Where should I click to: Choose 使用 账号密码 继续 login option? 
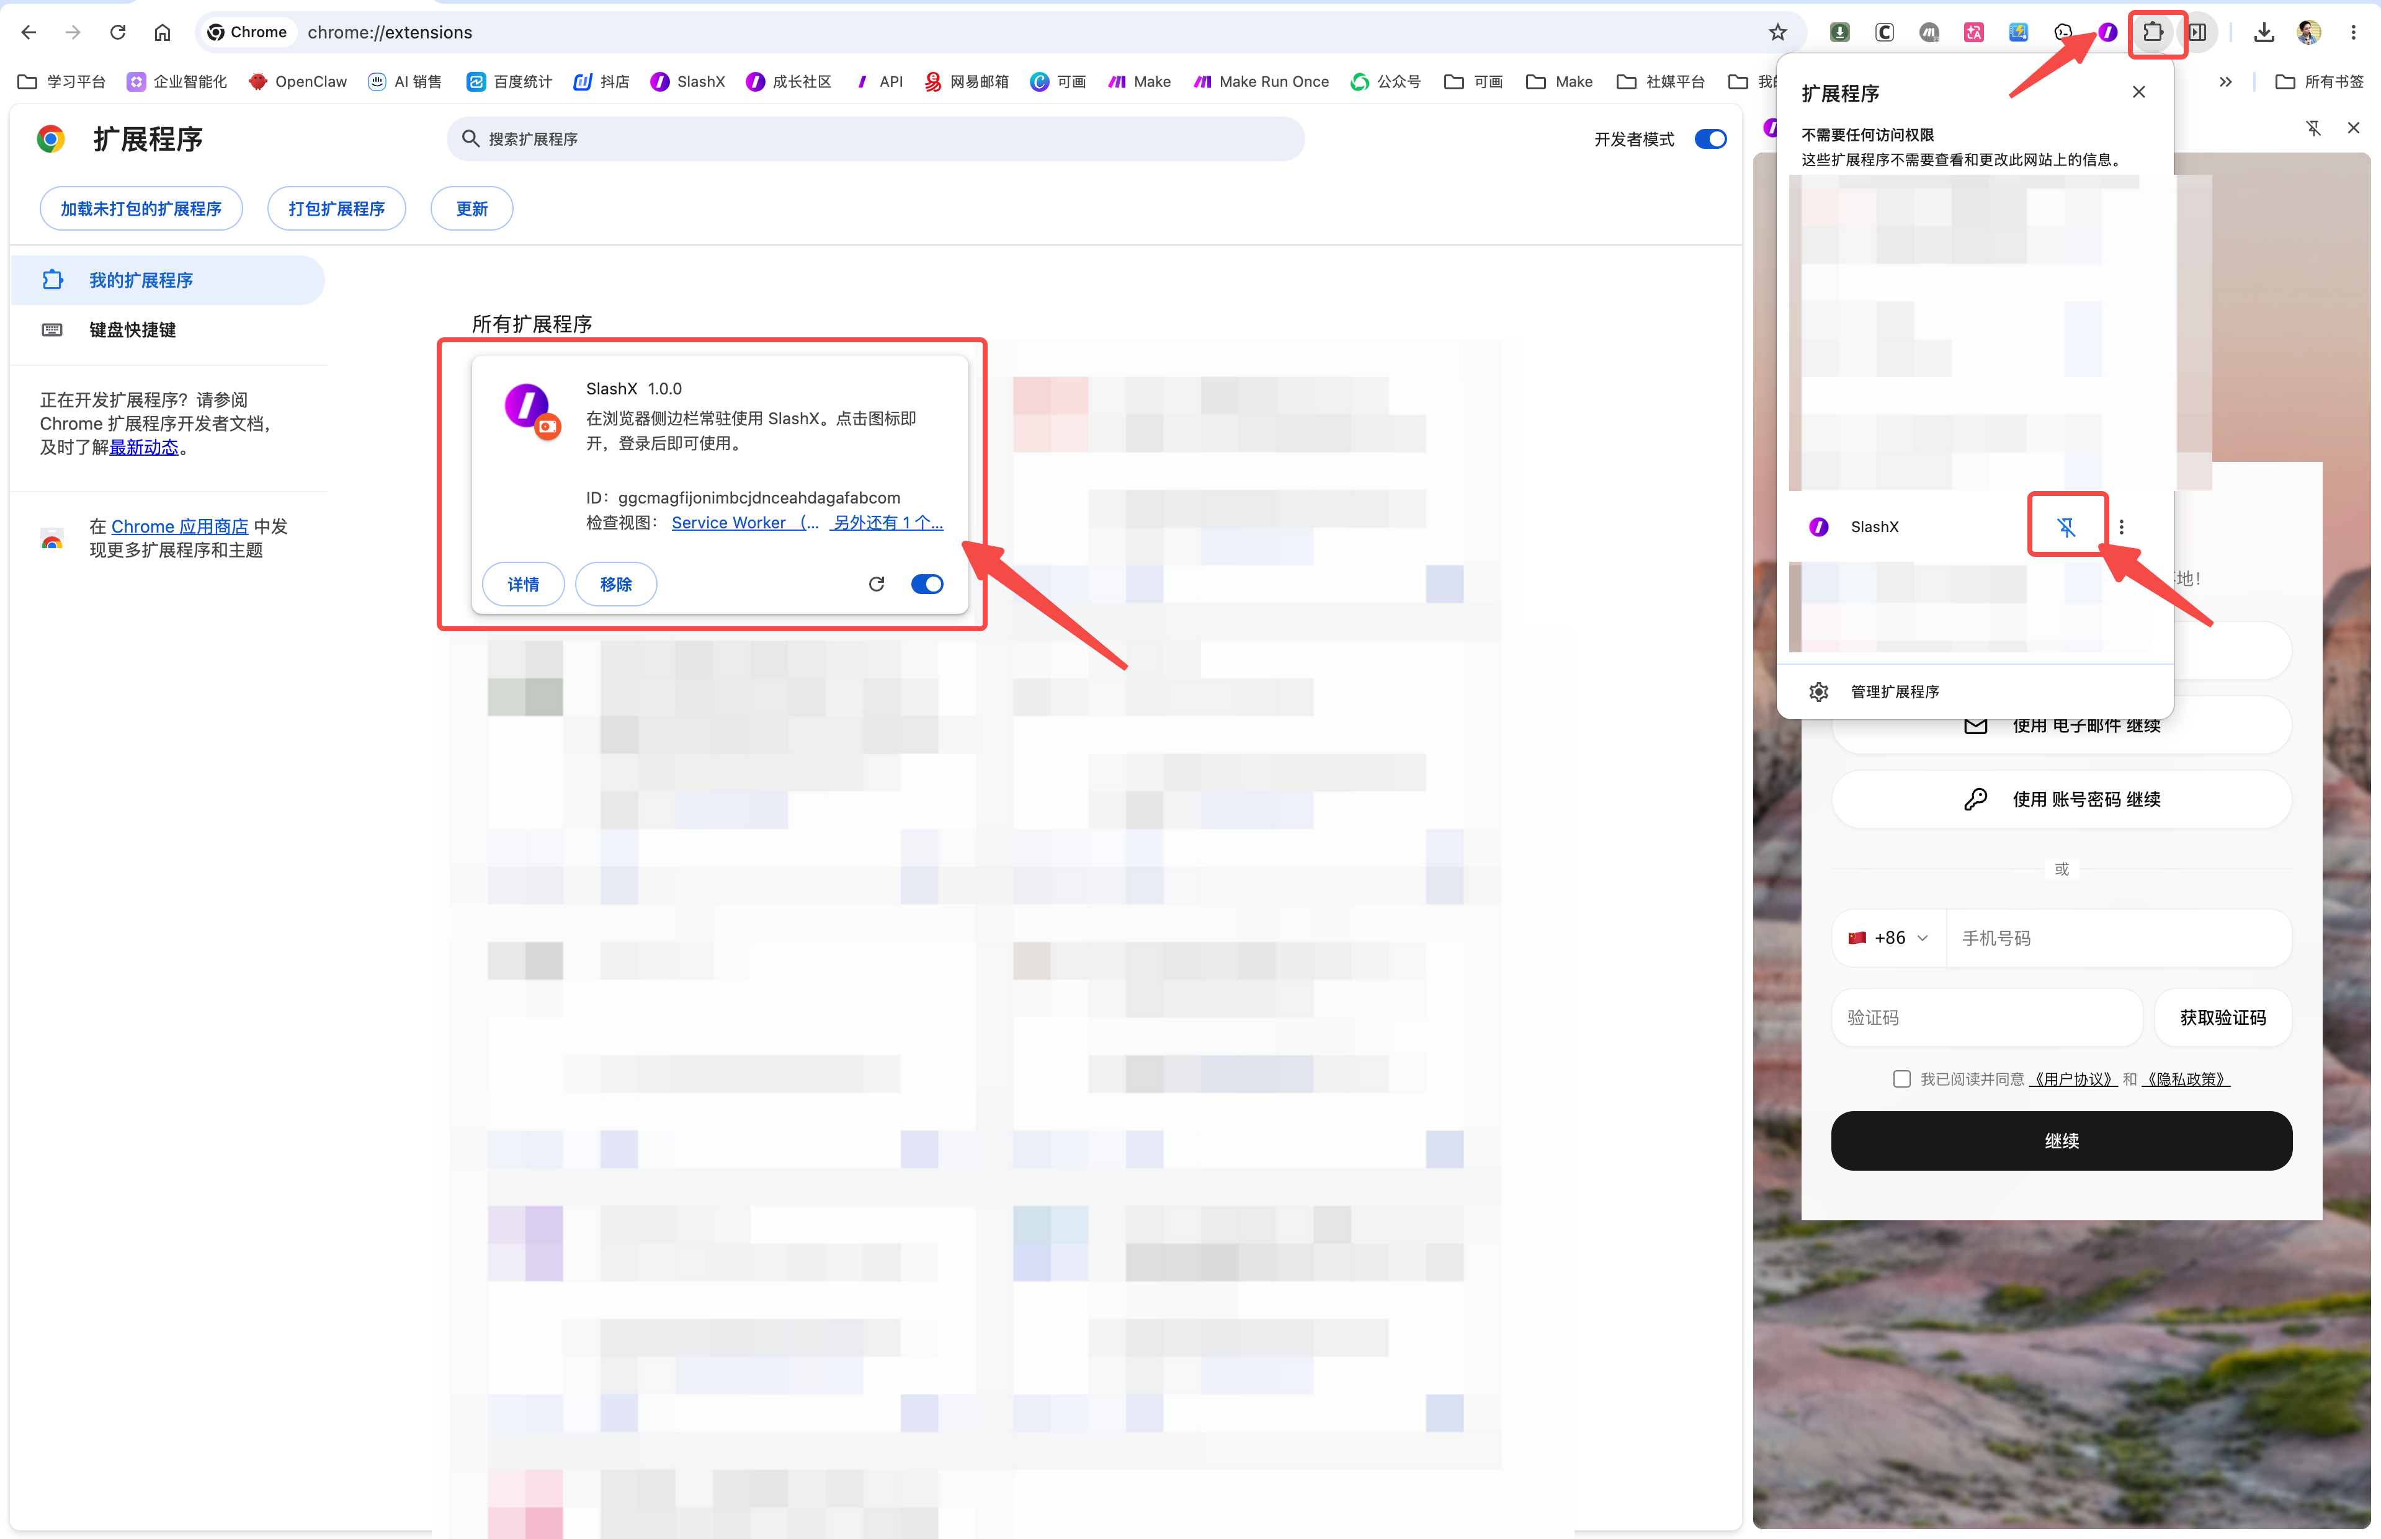[x=2061, y=799]
